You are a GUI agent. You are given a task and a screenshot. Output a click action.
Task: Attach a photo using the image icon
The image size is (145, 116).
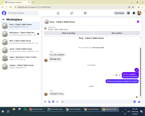(x=49, y=102)
